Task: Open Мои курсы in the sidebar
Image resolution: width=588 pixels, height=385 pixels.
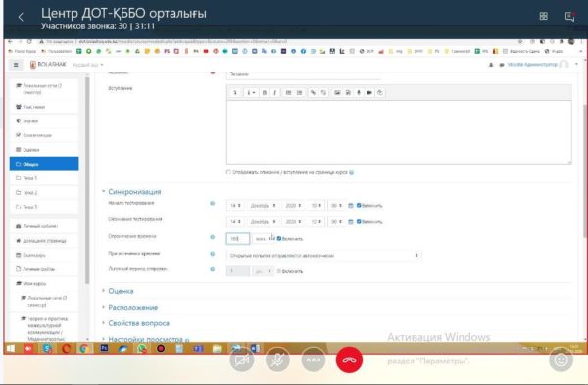Action: coord(44,283)
